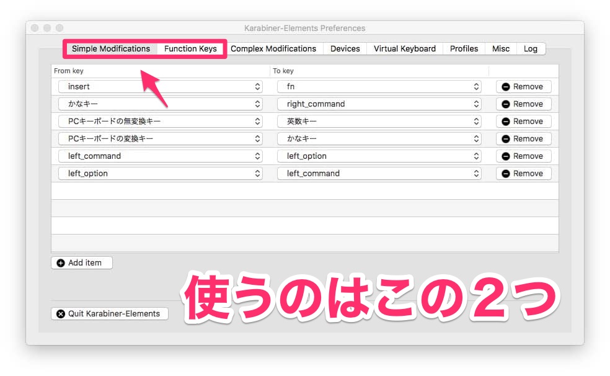Open the 'PCキーボードの変換キー' From key dropdown
Viewport: 610px width, 376px height.
point(161,138)
